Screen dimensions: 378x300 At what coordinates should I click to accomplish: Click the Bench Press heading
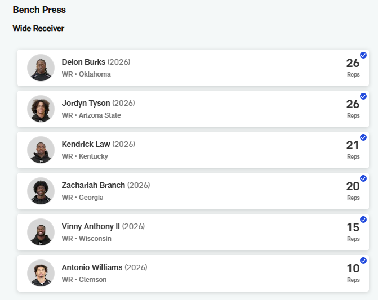click(39, 10)
